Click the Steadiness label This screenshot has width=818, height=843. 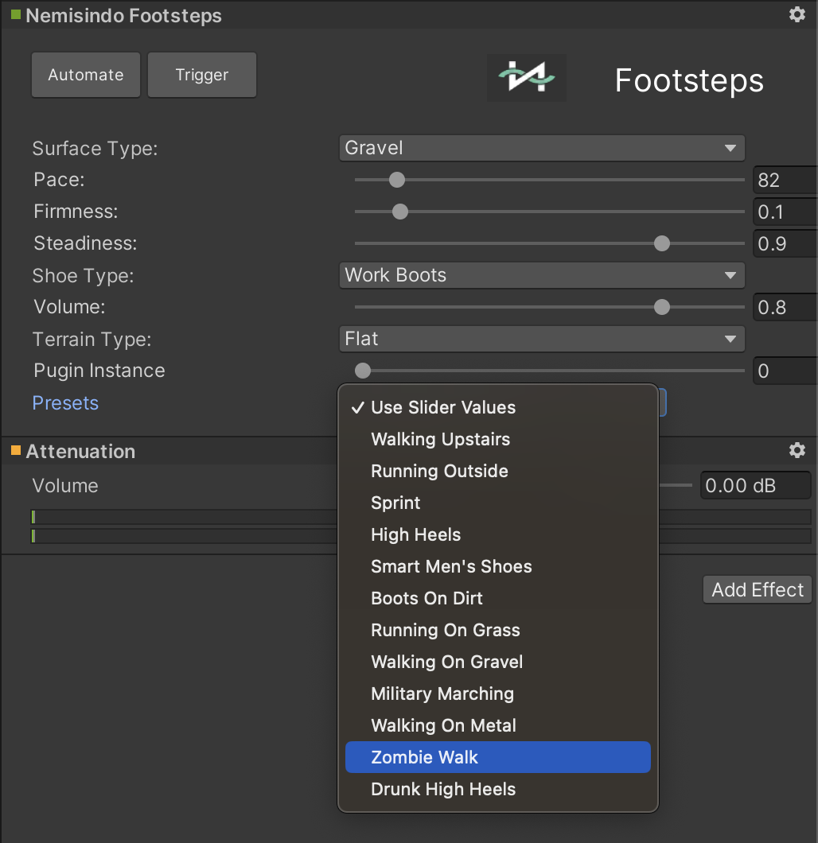click(85, 243)
